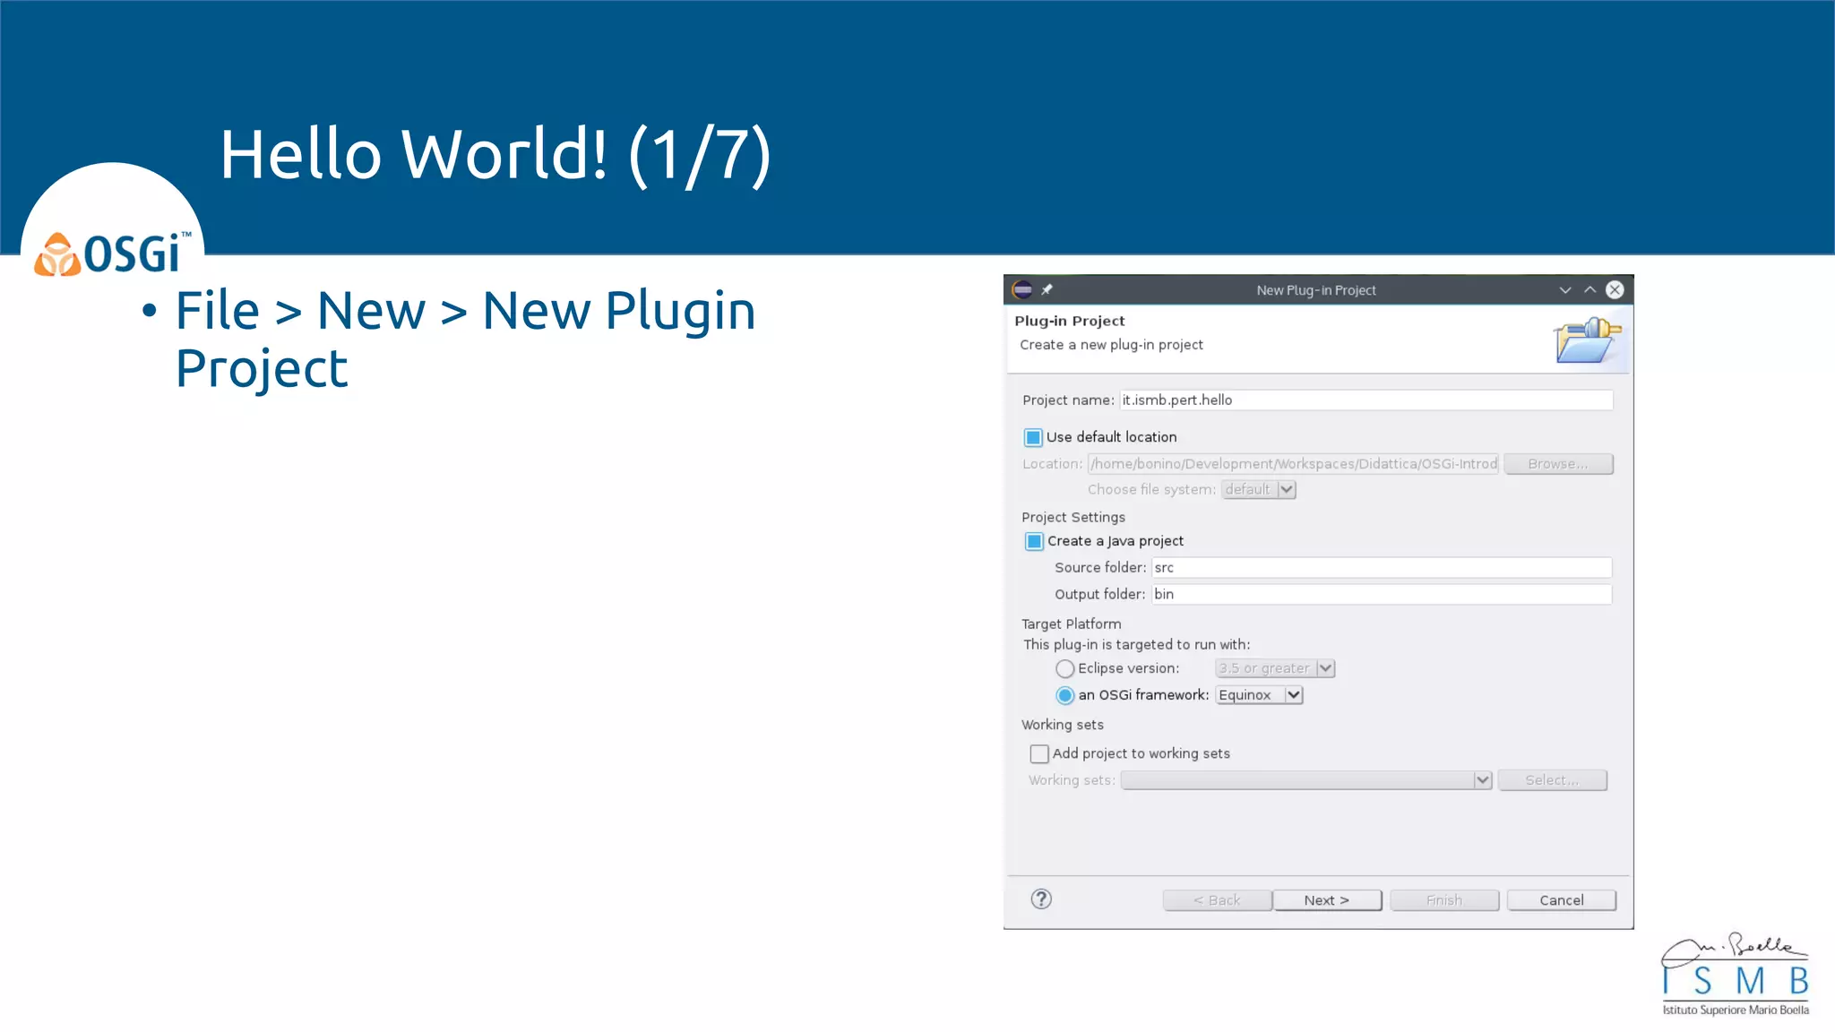Click the Location path field
The width and height of the screenshot is (1835, 1032).
pyautogui.click(x=1293, y=464)
